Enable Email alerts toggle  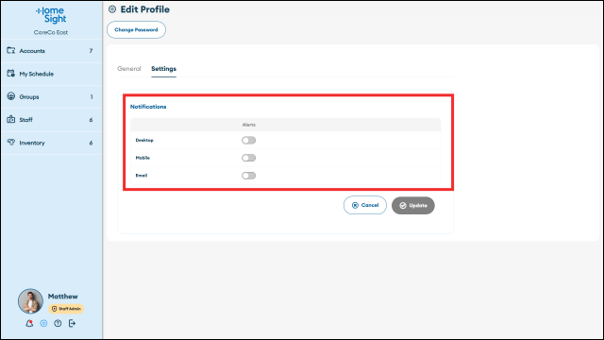[x=248, y=176]
